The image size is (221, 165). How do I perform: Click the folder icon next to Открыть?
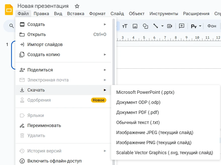coord(22,34)
